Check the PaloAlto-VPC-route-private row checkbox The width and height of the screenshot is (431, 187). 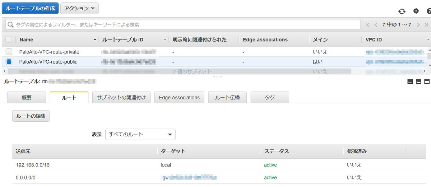click(9, 52)
